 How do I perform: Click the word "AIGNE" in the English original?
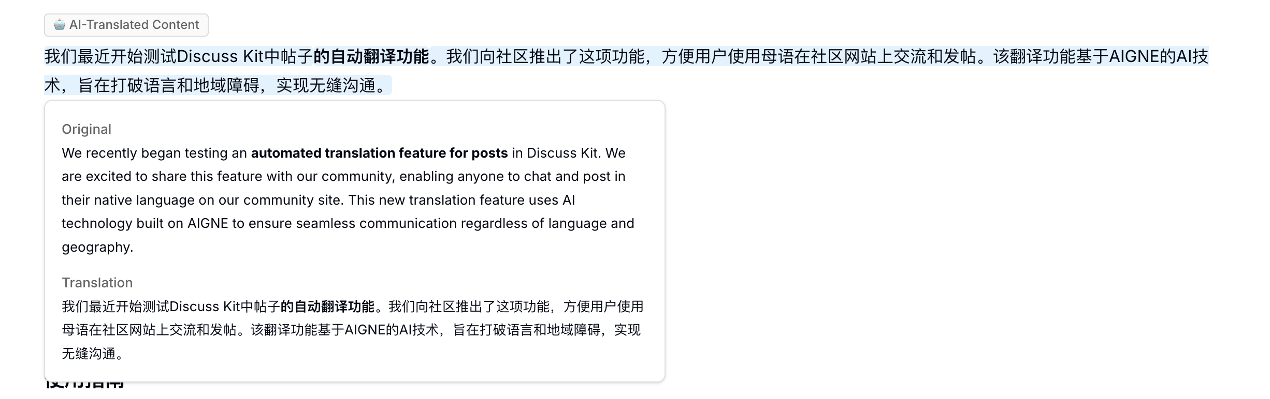pyautogui.click(x=208, y=223)
